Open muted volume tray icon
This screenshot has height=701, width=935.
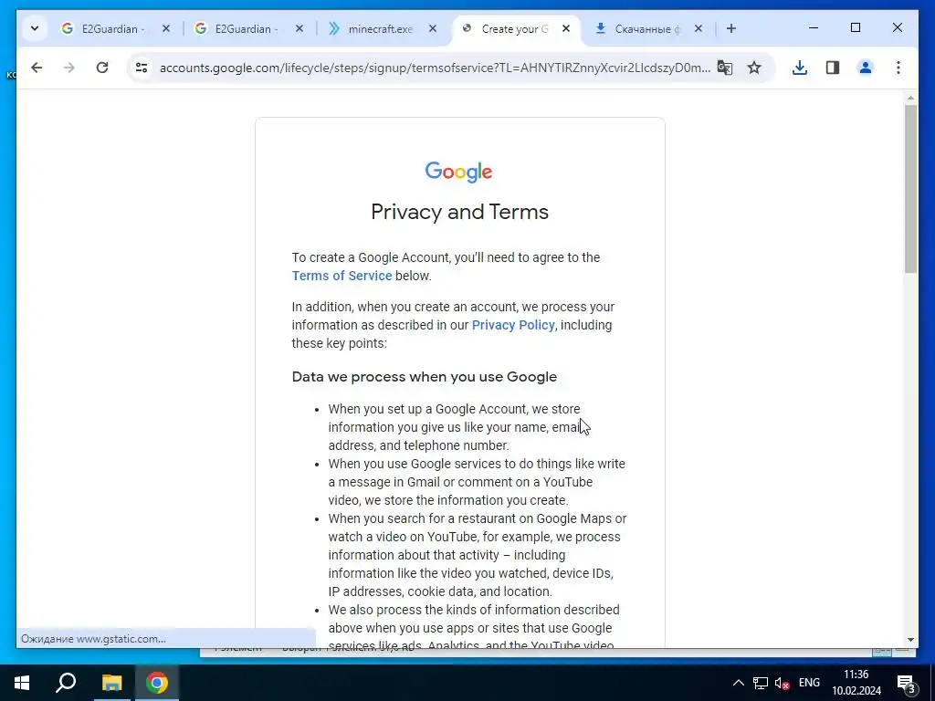click(x=782, y=683)
